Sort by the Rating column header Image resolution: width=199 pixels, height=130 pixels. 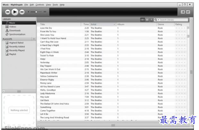point(182,24)
